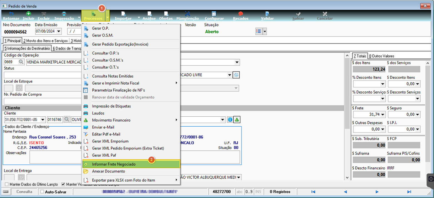The image size is (434, 198).
Task: Click the Cliente code search magnifier icon
Action: 67,120
